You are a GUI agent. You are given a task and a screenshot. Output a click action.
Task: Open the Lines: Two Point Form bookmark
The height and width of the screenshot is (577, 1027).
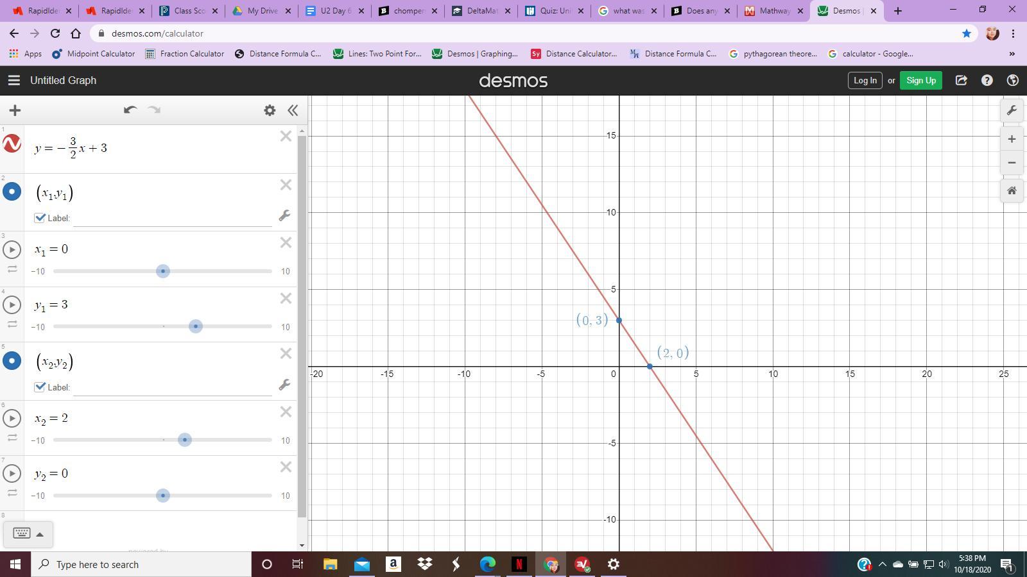point(377,54)
